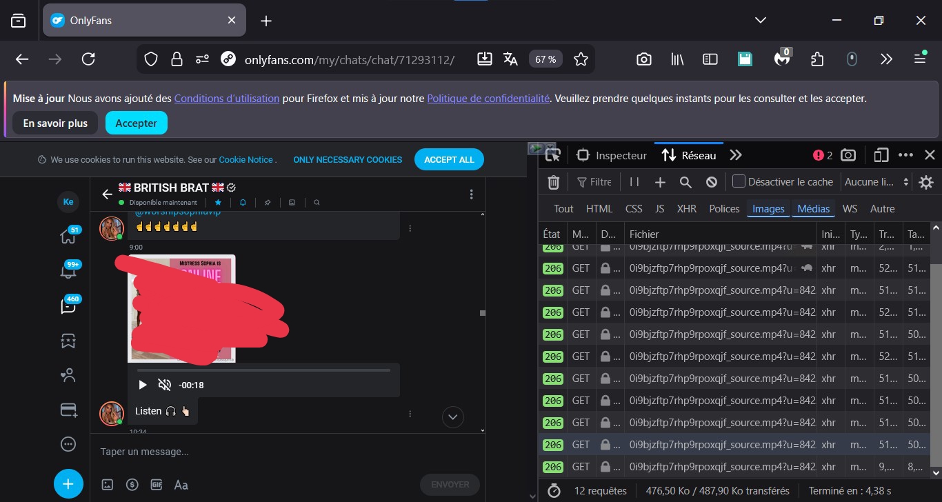Expand more DevTools tabs chevron
942x502 pixels.
click(x=736, y=155)
